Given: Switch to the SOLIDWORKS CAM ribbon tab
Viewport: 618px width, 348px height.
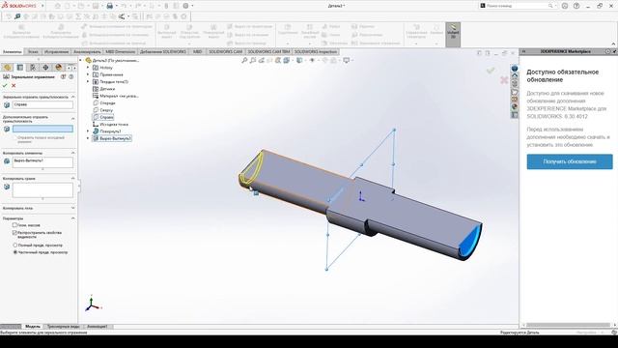Looking at the screenshot, I should [x=225, y=51].
